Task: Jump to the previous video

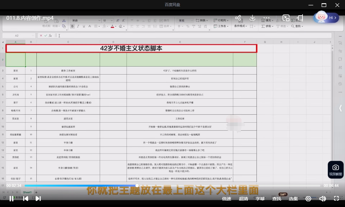Action: pos(26,199)
